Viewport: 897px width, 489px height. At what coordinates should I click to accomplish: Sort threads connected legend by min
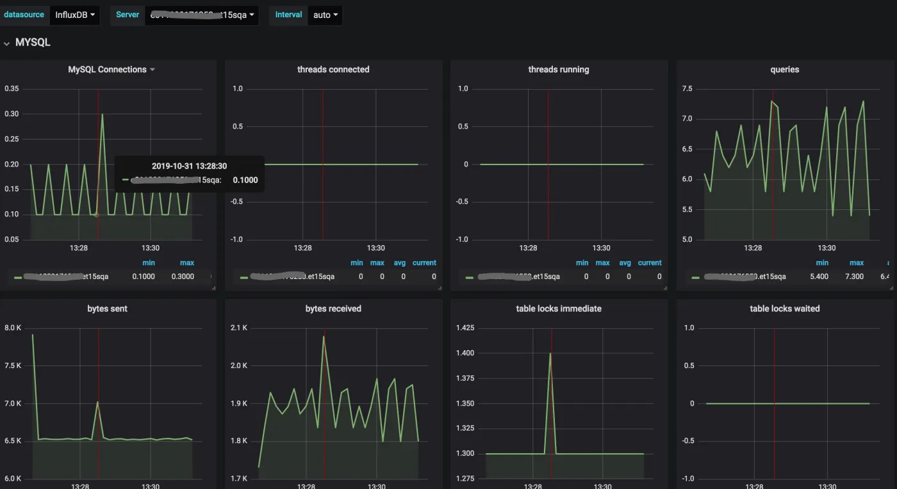[357, 262]
